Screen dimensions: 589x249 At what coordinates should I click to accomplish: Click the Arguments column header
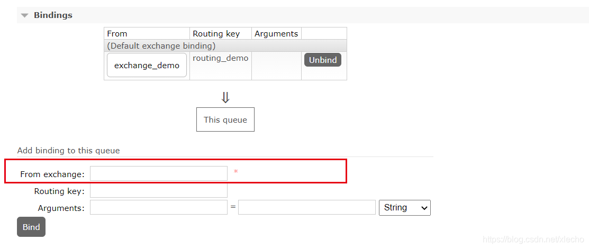point(276,34)
